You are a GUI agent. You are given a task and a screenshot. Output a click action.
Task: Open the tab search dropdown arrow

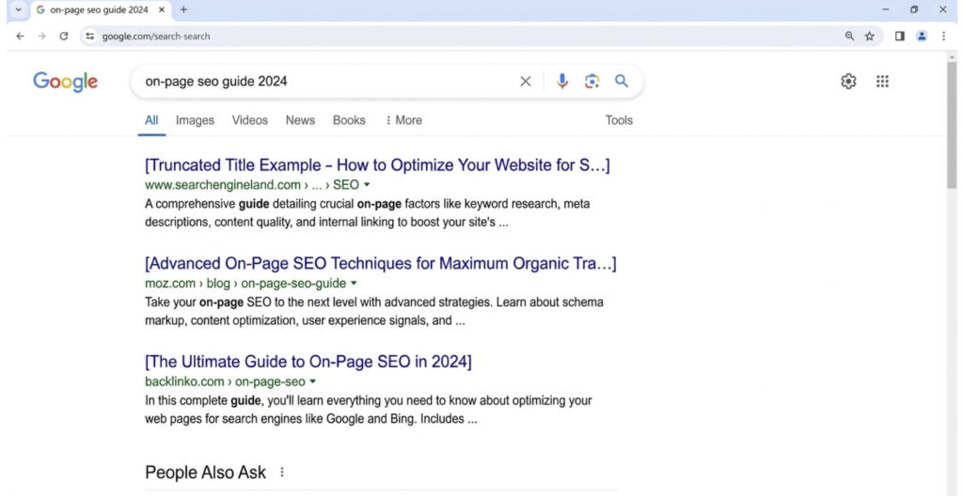pos(19,9)
